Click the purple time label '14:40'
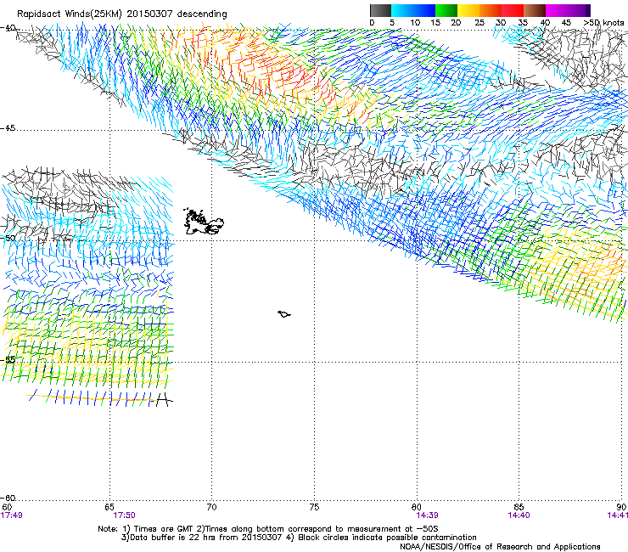The width and height of the screenshot is (628, 552). click(519, 515)
